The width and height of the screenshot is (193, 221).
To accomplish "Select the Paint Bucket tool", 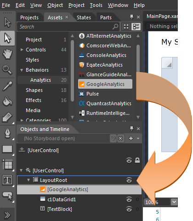I will pyautogui.click(x=7, y=101).
